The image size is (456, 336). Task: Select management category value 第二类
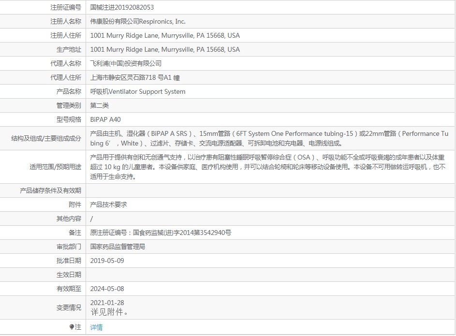(100, 105)
